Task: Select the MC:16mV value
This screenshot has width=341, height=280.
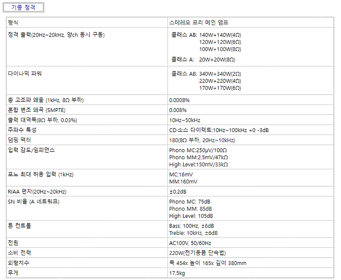Action: point(181,174)
